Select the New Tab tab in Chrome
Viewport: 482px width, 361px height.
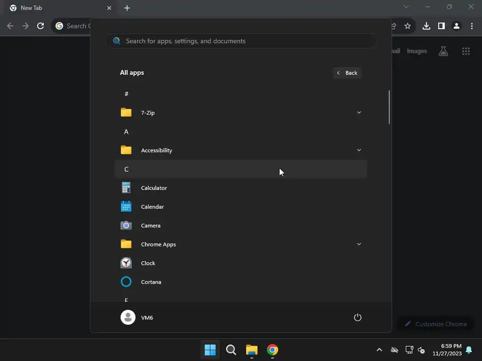point(60,8)
